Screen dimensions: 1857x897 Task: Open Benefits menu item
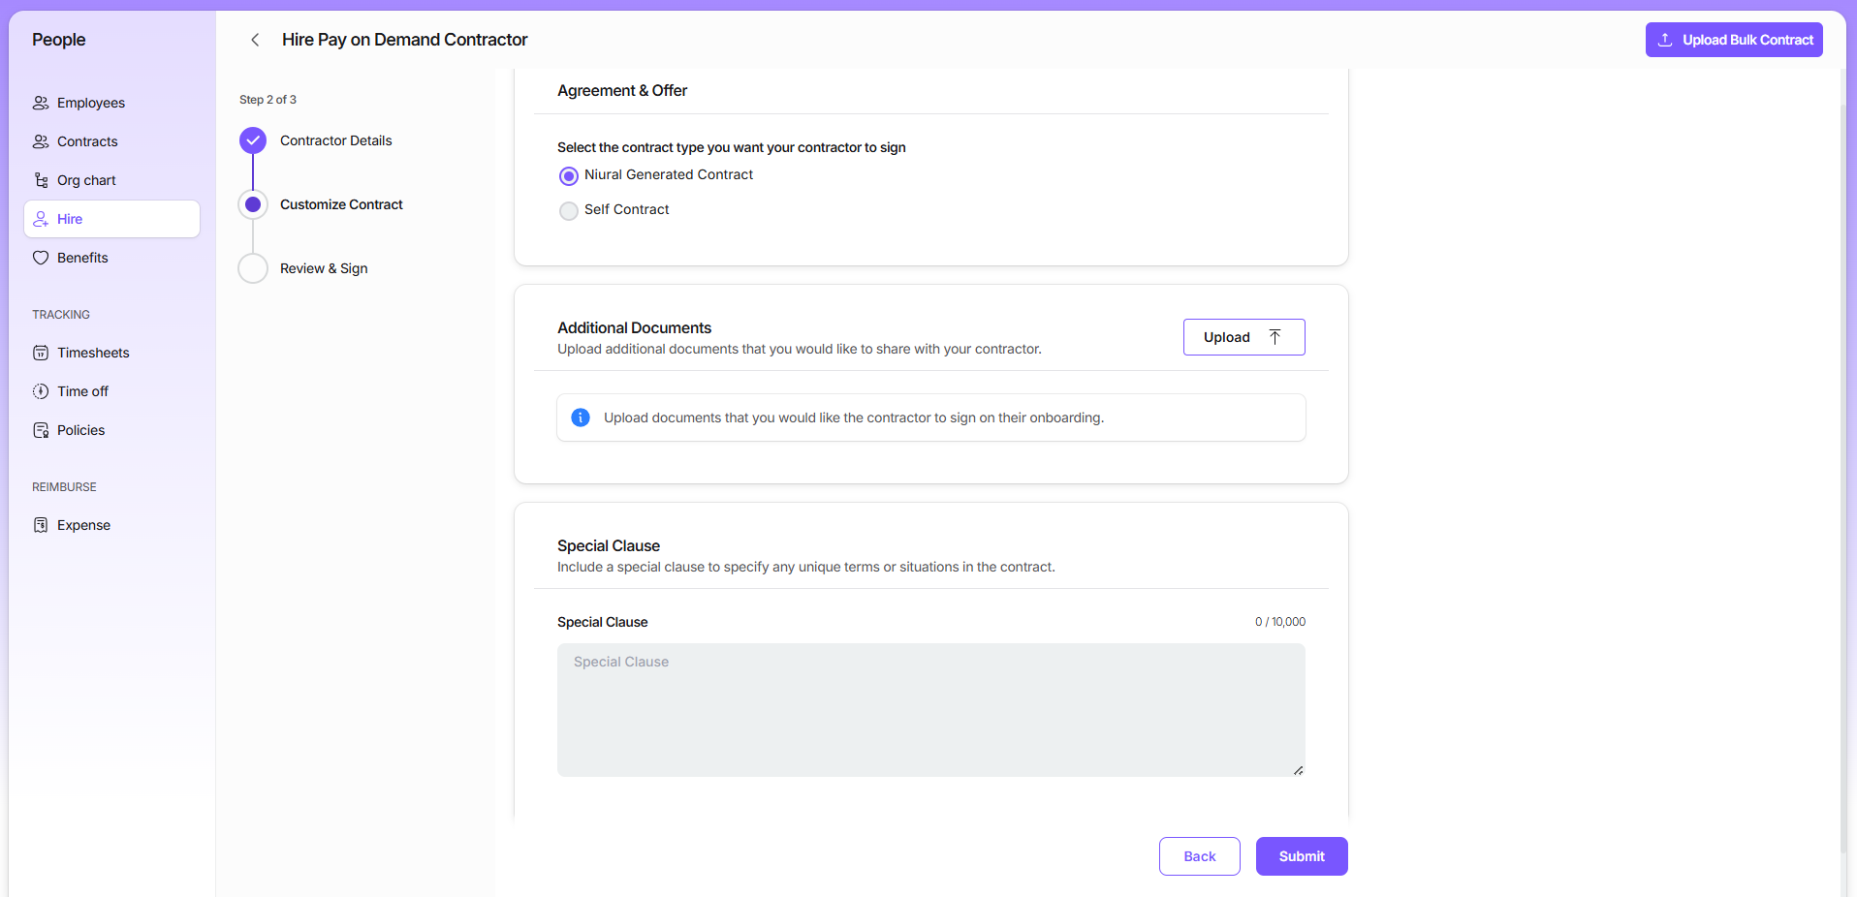[111, 258]
